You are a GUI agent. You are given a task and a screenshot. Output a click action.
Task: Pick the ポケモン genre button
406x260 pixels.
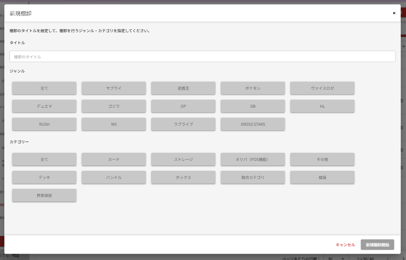pos(253,88)
